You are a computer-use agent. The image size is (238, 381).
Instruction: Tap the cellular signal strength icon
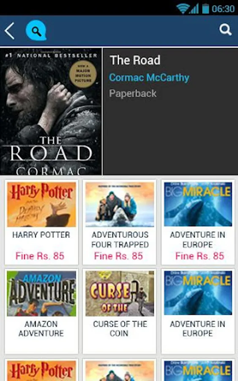(x=194, y=9)
